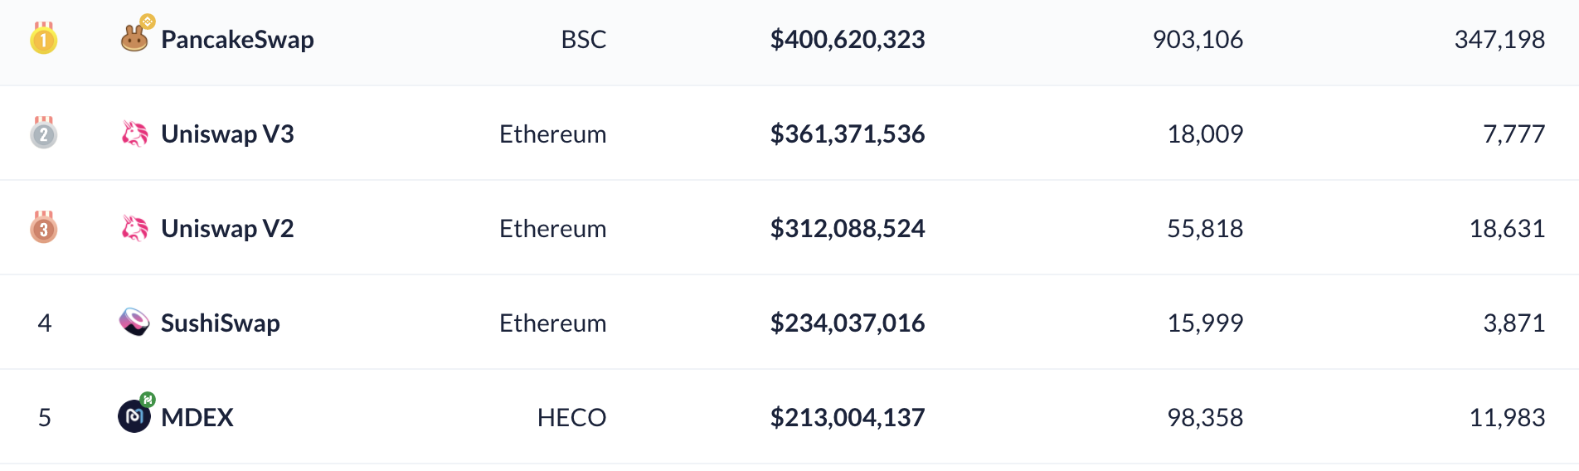Click the bronze third-place medal icon
Image resolution: width=1579 pixels, height=471 pixels.
pyautogui.click(x=43, y=227)
